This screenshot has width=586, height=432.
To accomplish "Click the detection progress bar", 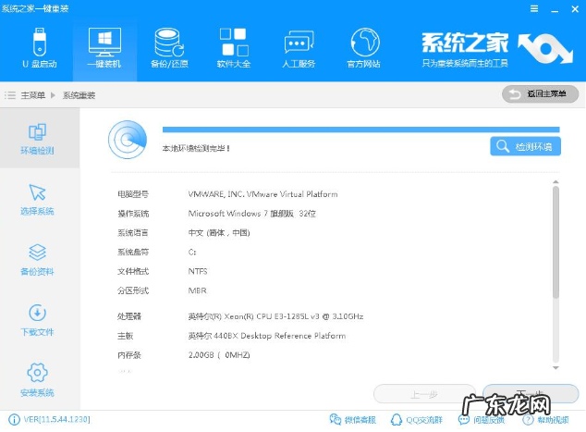I will (361, 130).
